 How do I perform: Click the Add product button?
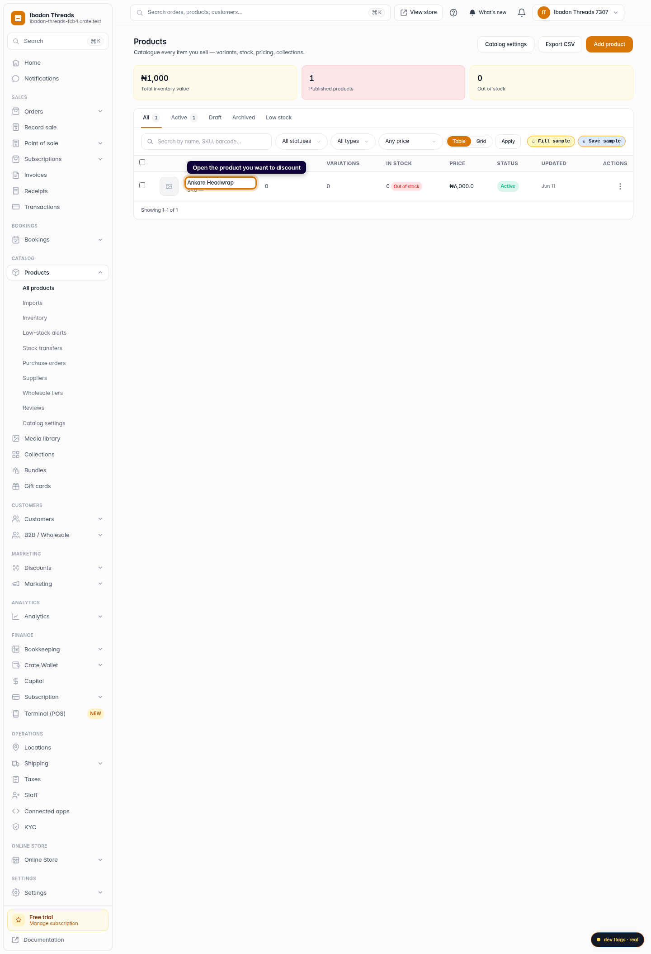coord(609,44)
